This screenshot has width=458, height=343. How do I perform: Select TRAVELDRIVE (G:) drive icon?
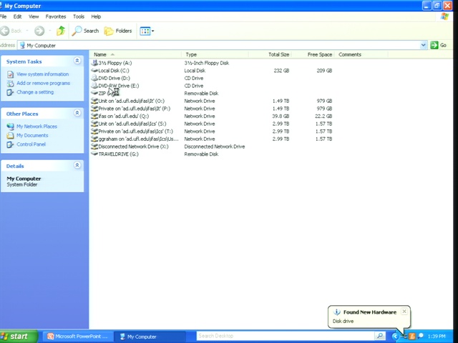[x=94, y=154]
